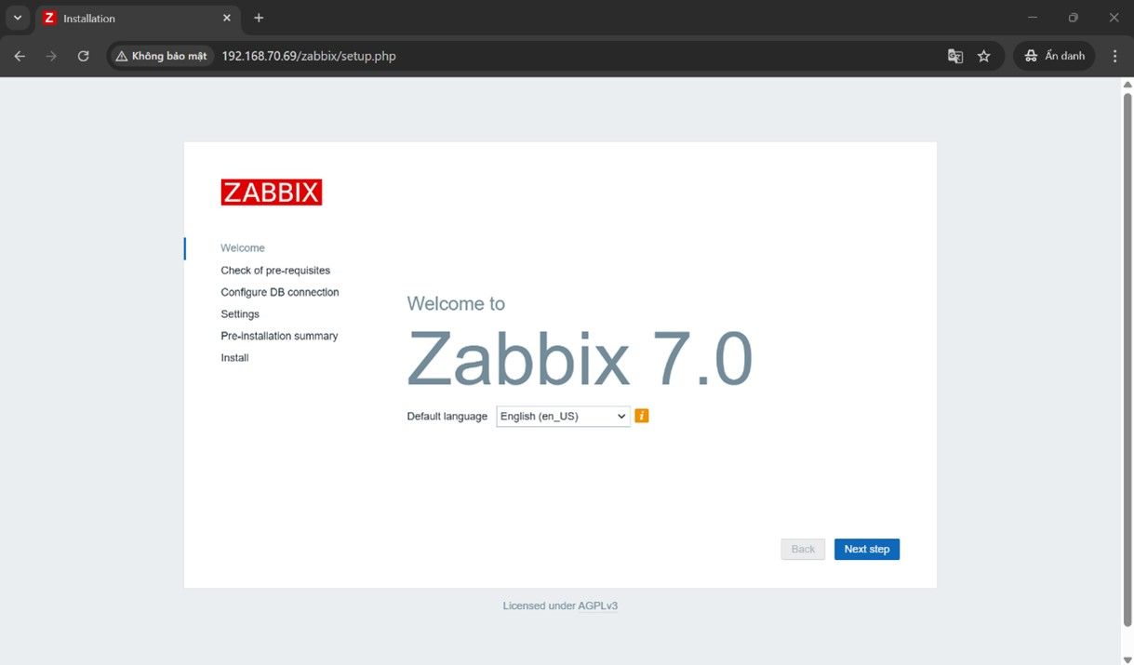
Task: Click the orange language info hint icon
Action: coord(641,416)
